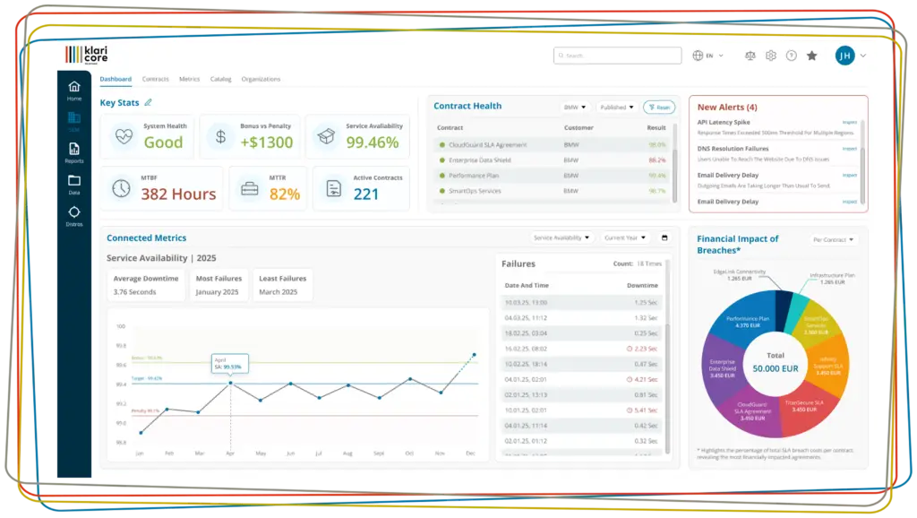Click the toolbox icon on MTTR card
Image resolution: width=917 pixels, height=518 pixels.
tap(250, 188)
